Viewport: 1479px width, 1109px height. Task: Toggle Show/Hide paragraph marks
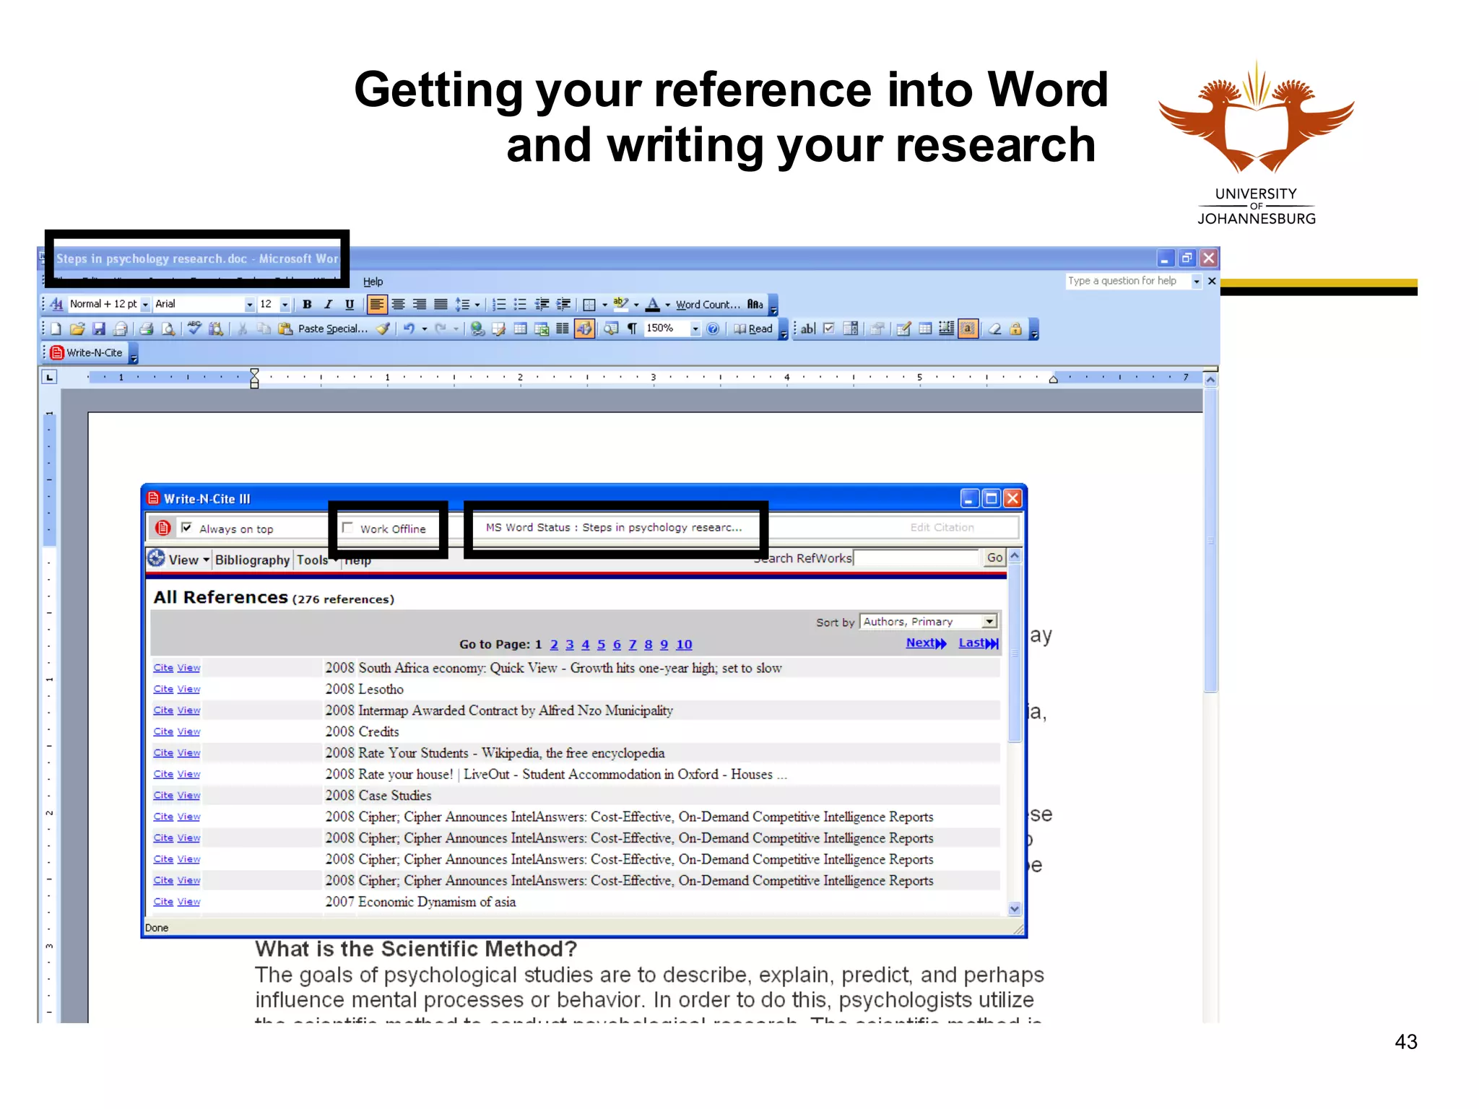(632, 329)
